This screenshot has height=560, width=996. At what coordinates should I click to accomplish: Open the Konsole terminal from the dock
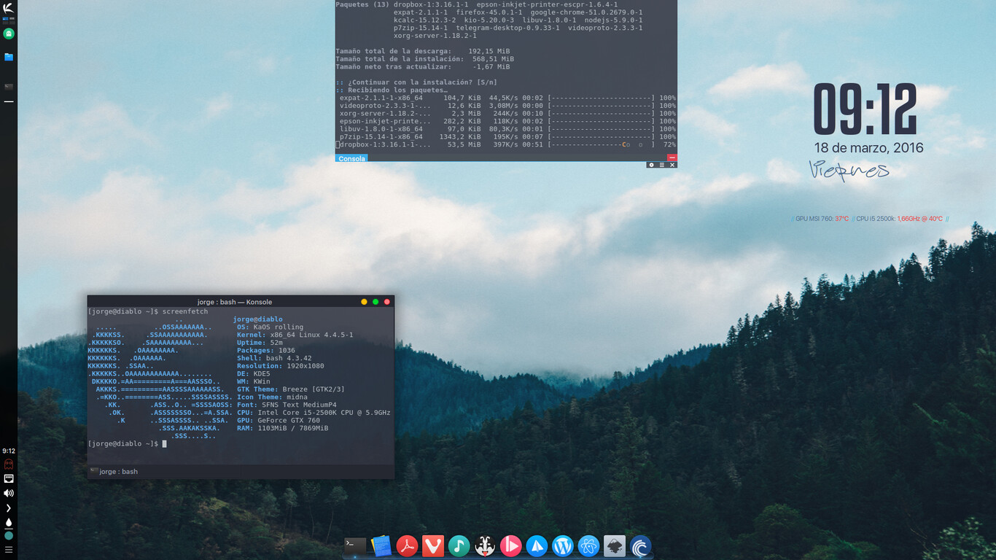pos(354,545)
